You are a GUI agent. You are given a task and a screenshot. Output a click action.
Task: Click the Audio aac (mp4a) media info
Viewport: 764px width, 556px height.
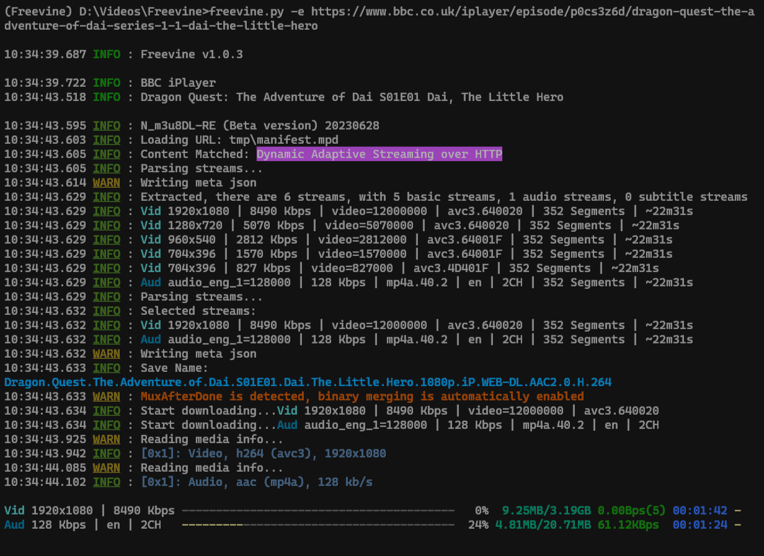pos(256,482)
